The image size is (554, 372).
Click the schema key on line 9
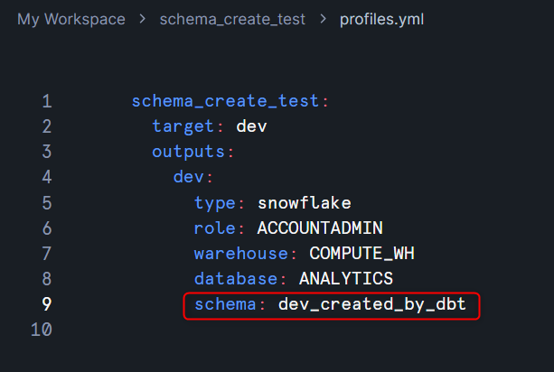click(x=224, y=304)
